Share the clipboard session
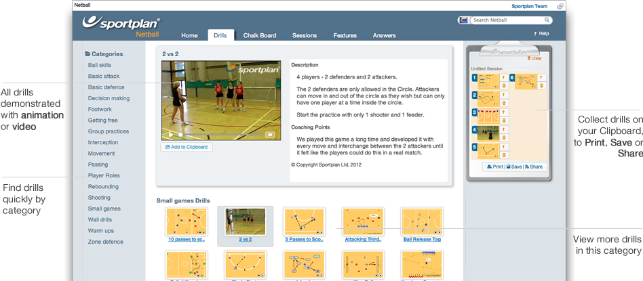 click(x=534, y=167)
